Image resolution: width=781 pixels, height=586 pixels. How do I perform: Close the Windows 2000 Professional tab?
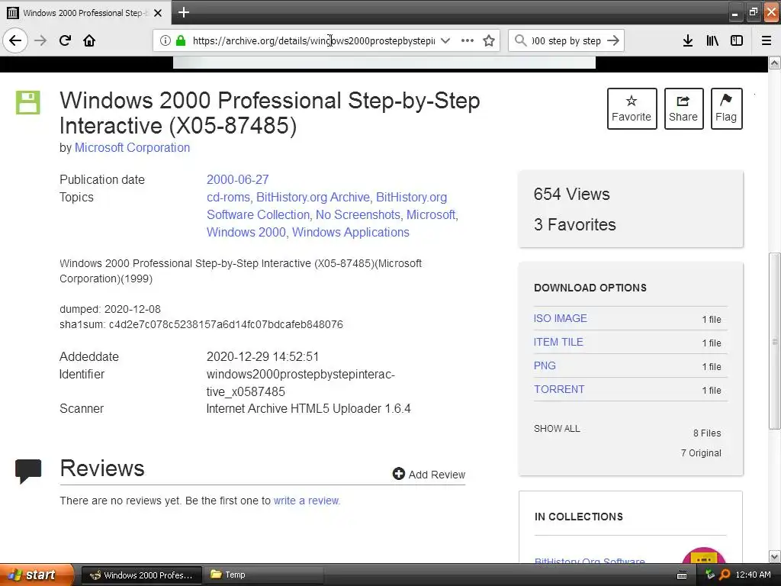[x=158, y=13]
